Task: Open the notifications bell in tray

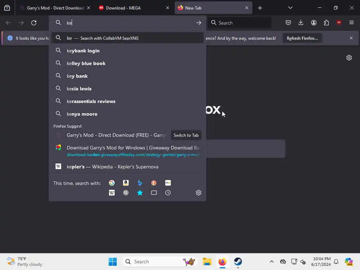Action: click(x=336, y=262)
